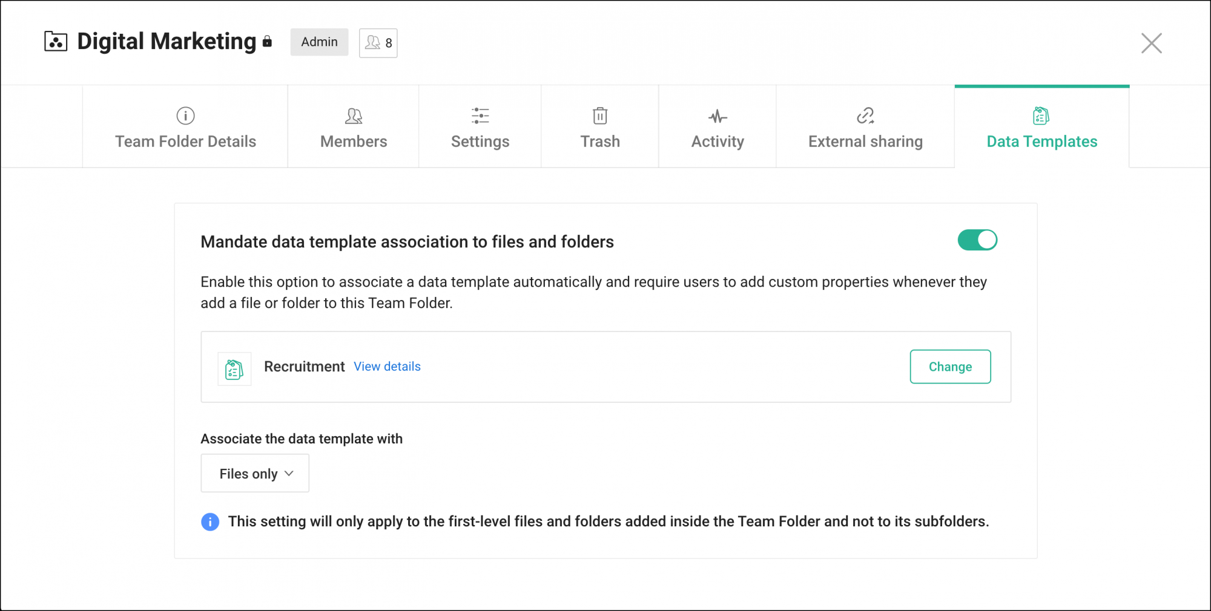This screenshot has height=611, width=1211.
Task: Click the Files only chevron arrow
Action: tap(289, 474)
